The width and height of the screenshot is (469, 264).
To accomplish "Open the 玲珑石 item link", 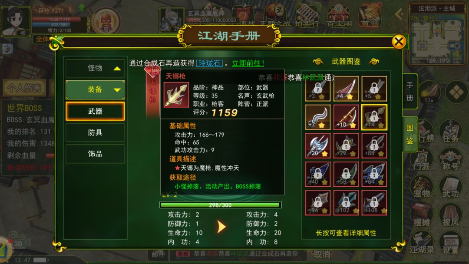I will (209, 63).
